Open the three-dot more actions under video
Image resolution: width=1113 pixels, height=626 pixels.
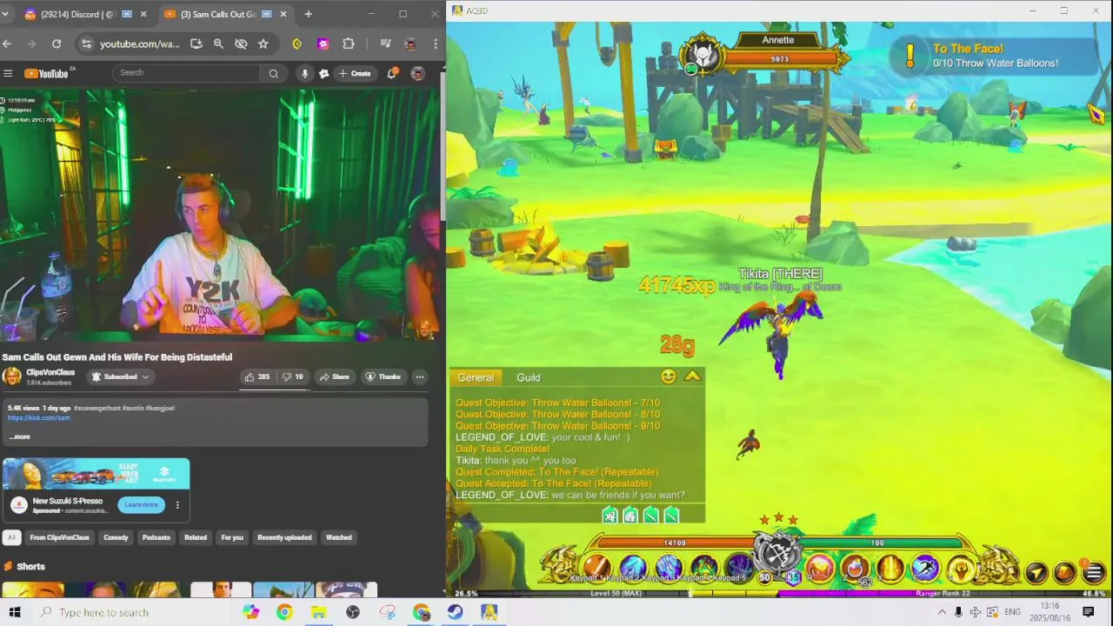coord(419,376)
